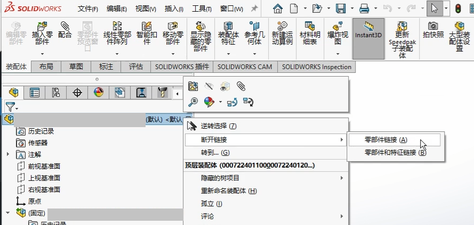This screenshot has width=474, height=225.
Task: Open the 插入(I) menu
Action: pyautogui.click(x=174, y=9)
